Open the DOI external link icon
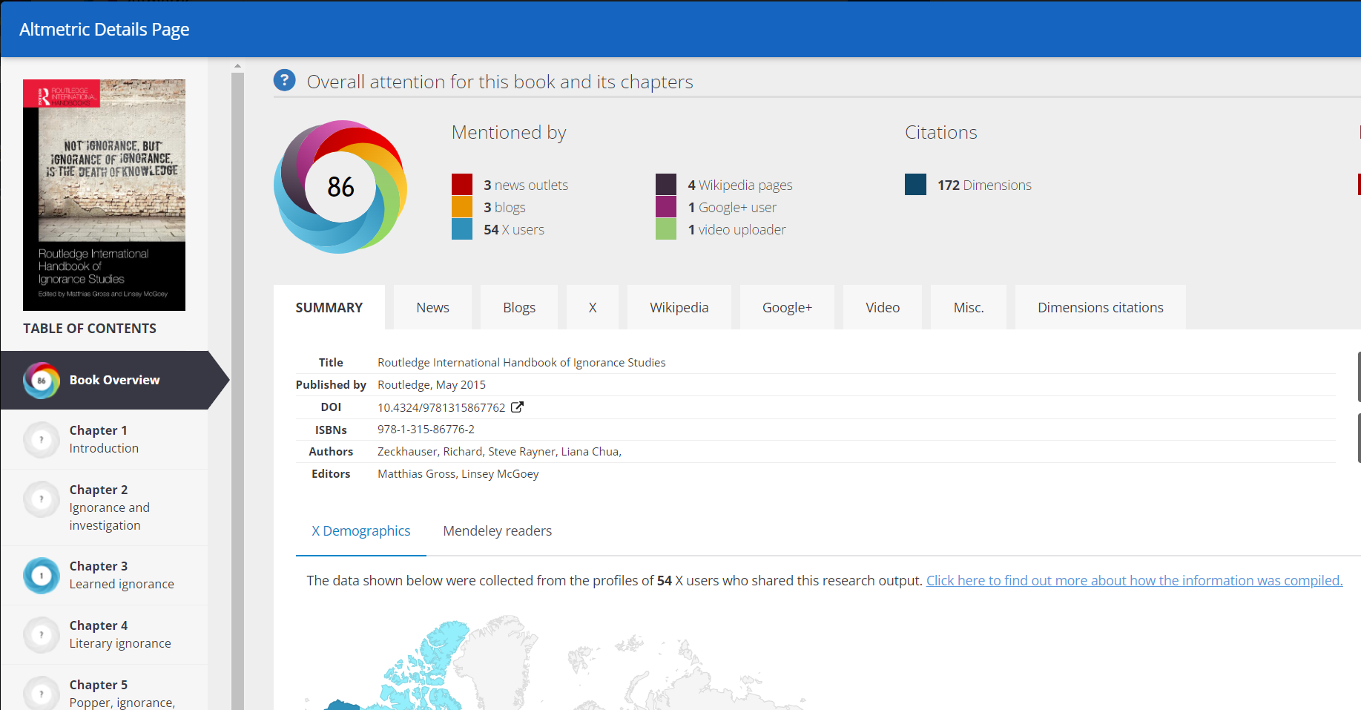 point(517,407)
